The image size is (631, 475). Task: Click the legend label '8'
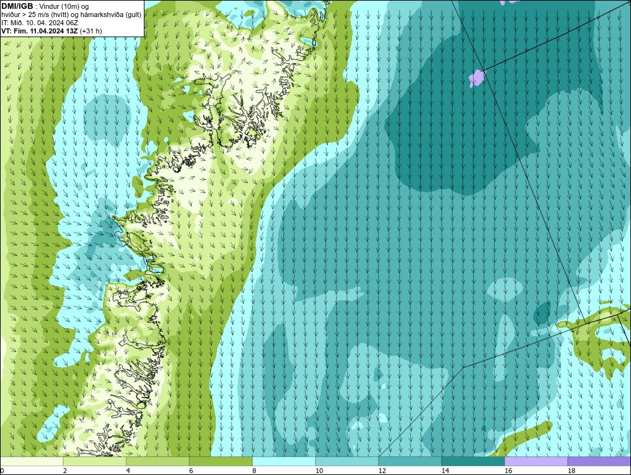(254, 471)
